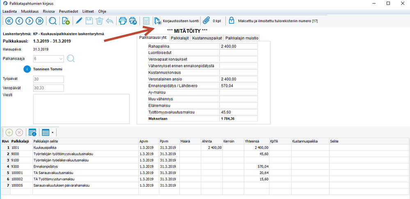Click the padlock status icon
This screenshot has height=199, width=410.
231,20
